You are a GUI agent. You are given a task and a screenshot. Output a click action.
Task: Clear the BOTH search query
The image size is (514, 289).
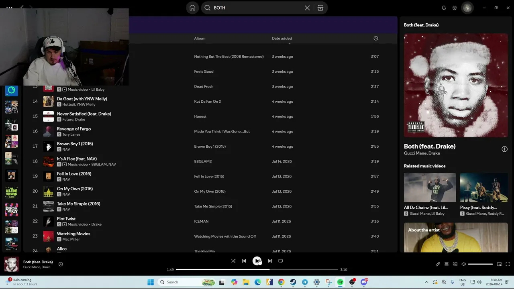tap(307, 8)
